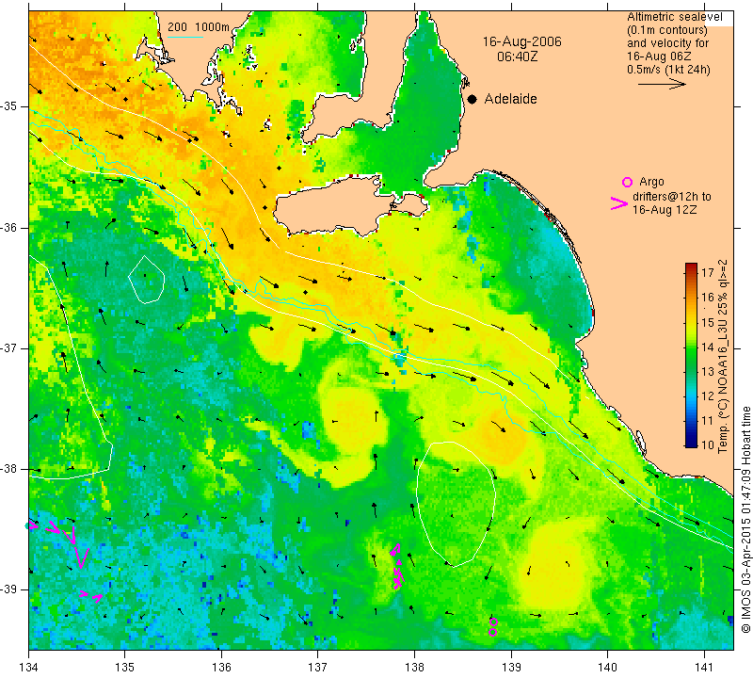
Task: Click the drifters magenta arrowhead legend symbol
Action: (619, 203)
